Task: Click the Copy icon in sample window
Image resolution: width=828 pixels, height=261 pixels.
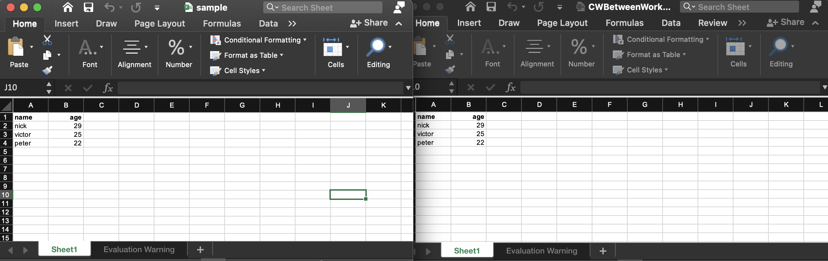Action: click(x=47, y=55)
